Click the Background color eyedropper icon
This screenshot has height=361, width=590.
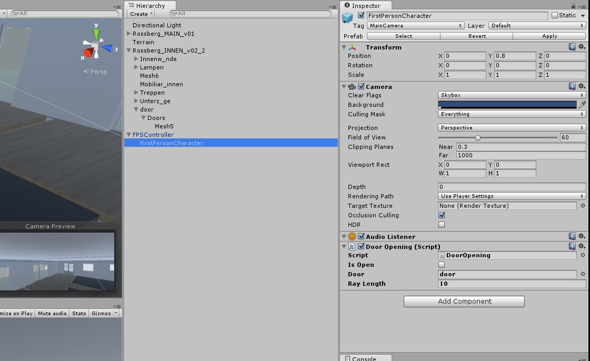point(582,104)
